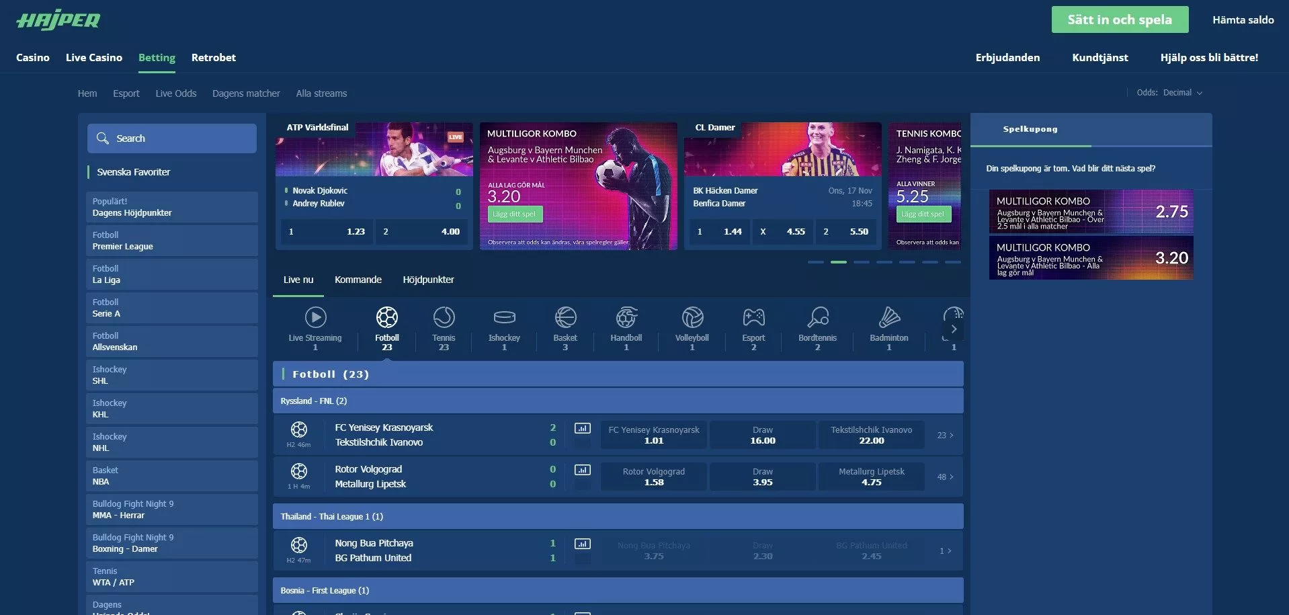This screenshot has width=1289, height=615.
Task: Expand 48 more markets for Rotor Volgograd match
Action: 945,477
